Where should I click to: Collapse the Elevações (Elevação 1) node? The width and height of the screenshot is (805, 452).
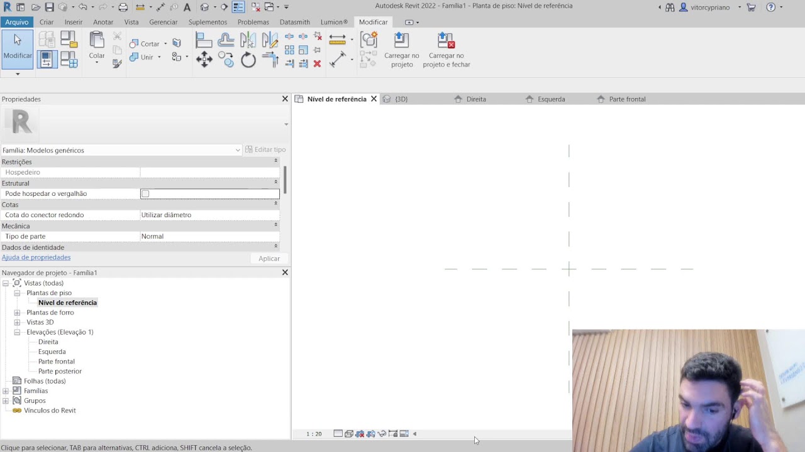click(17, 332)
